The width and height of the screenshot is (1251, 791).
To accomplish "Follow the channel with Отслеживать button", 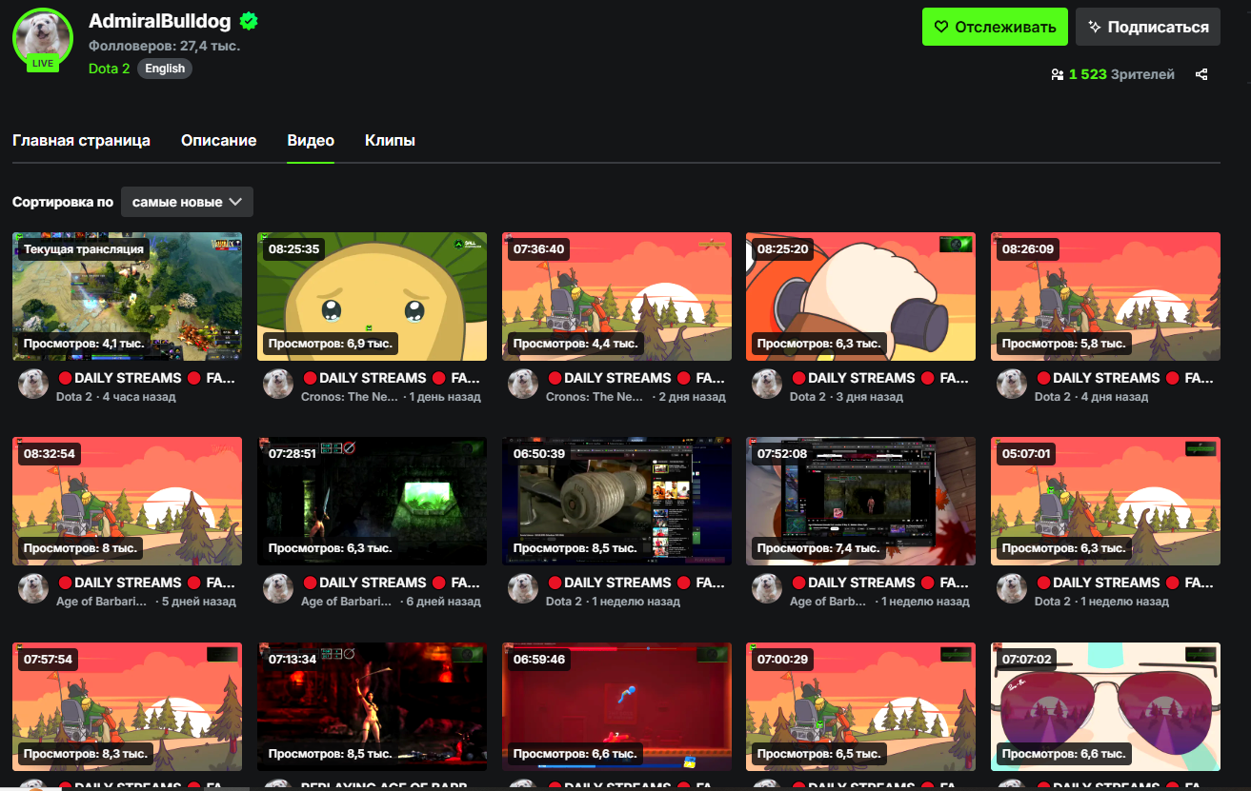I will [x=995, y=27].
